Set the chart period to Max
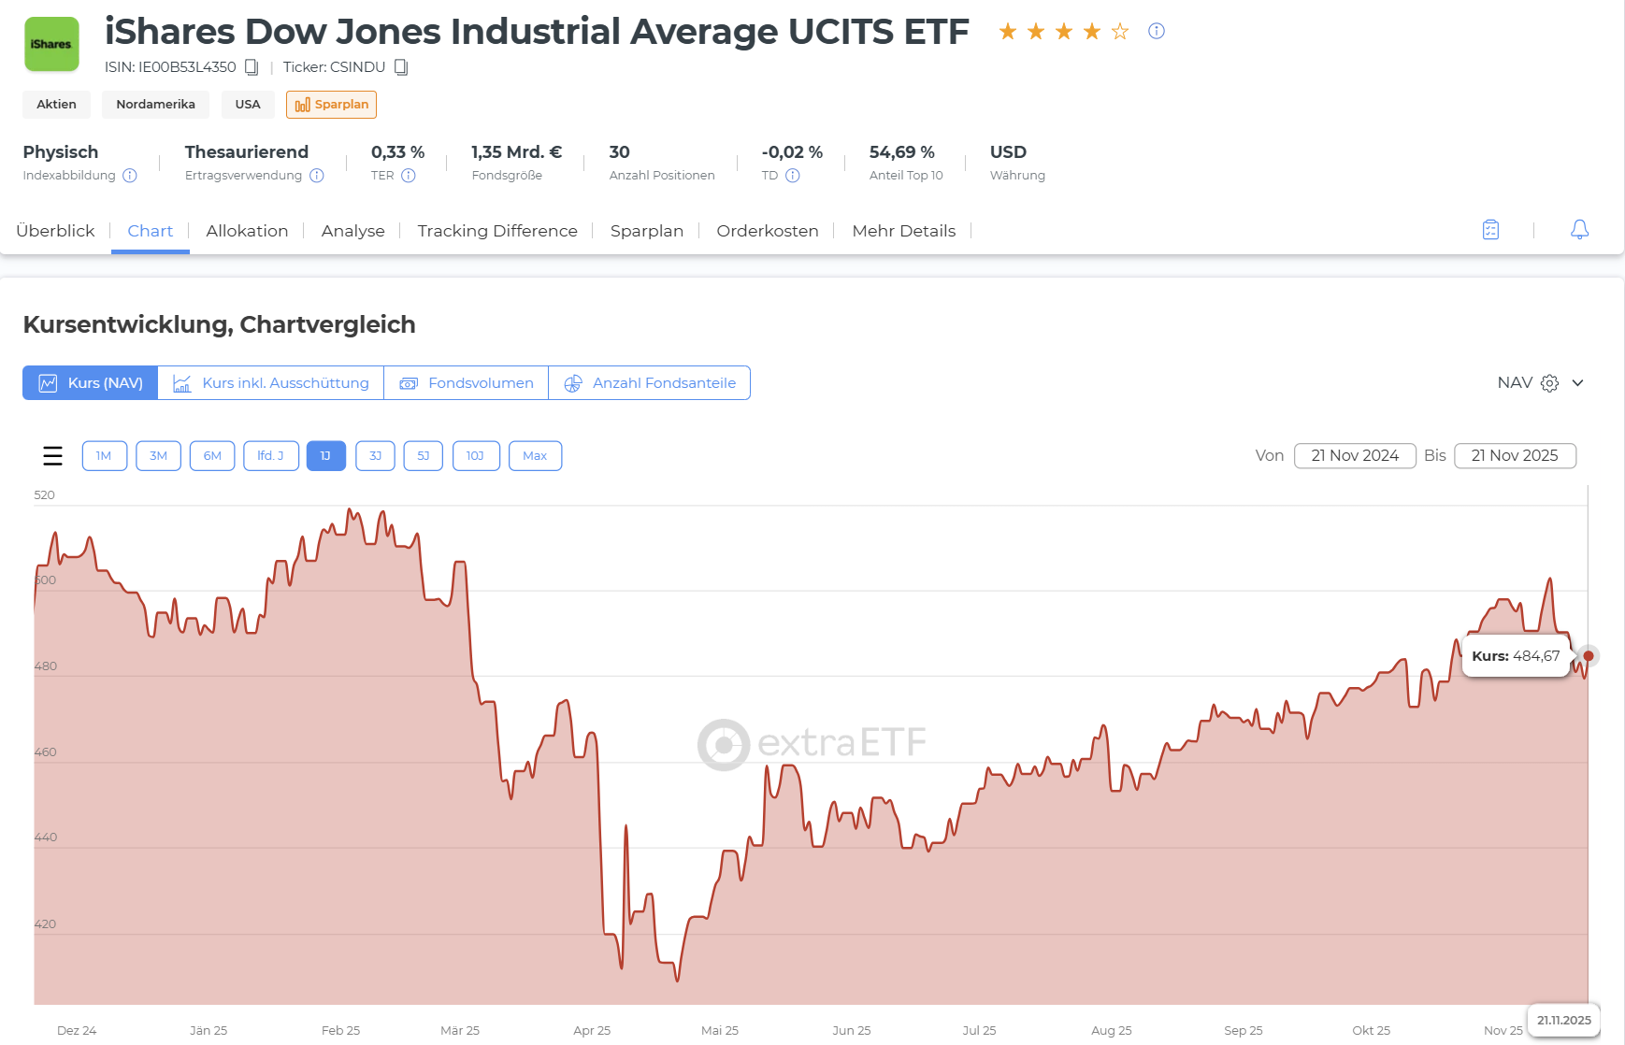1625x1045 pixels. pyautogui.click(x=535, y=456)
